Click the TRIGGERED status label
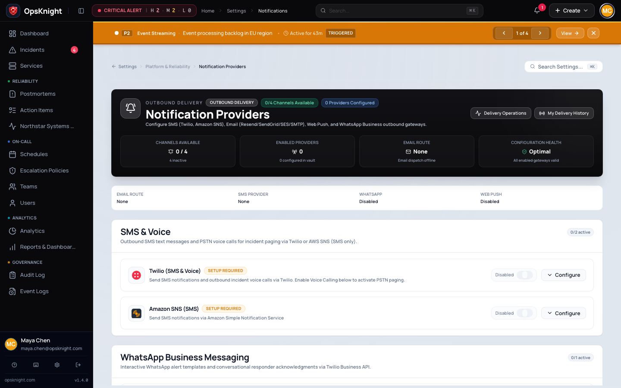Viewport: 621px width, 388px height. tap(341, 33)
